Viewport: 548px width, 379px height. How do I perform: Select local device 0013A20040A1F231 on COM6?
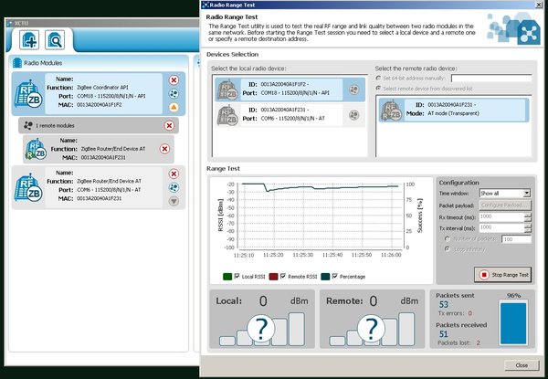(290, 114)
